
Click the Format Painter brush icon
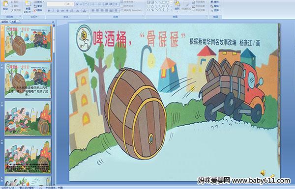(x=12, y=10)
